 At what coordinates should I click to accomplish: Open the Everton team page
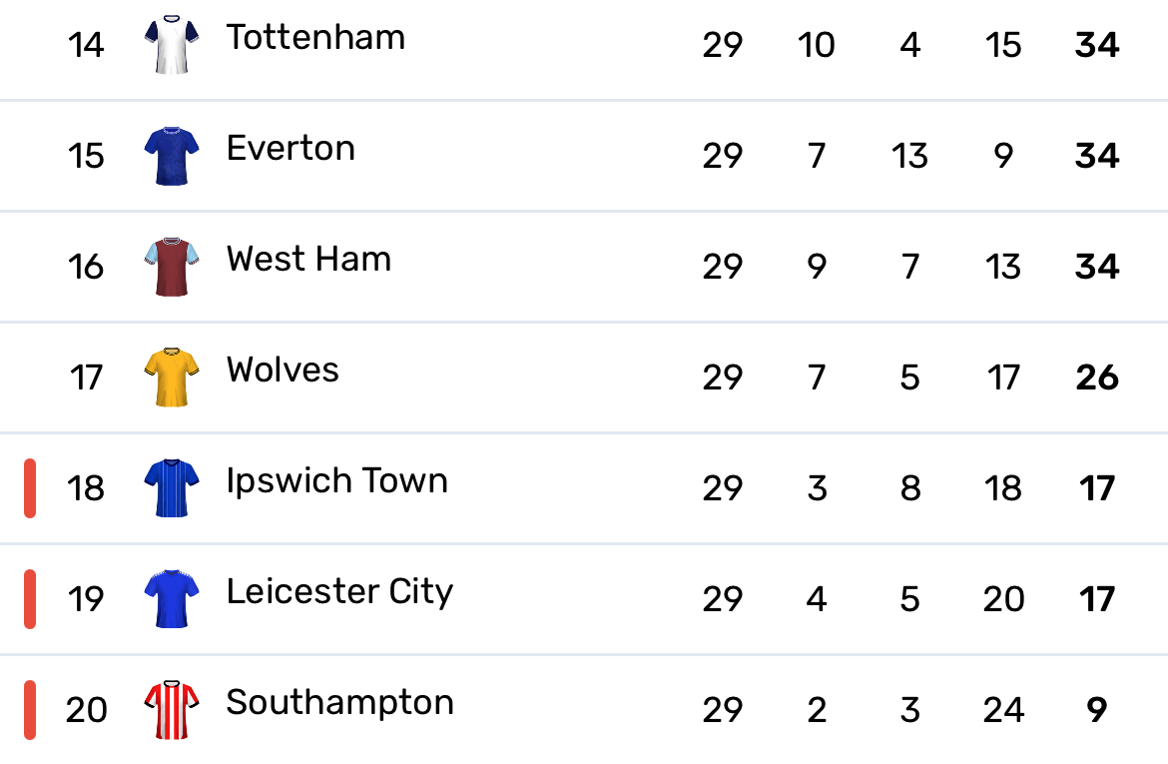(291, 149)
